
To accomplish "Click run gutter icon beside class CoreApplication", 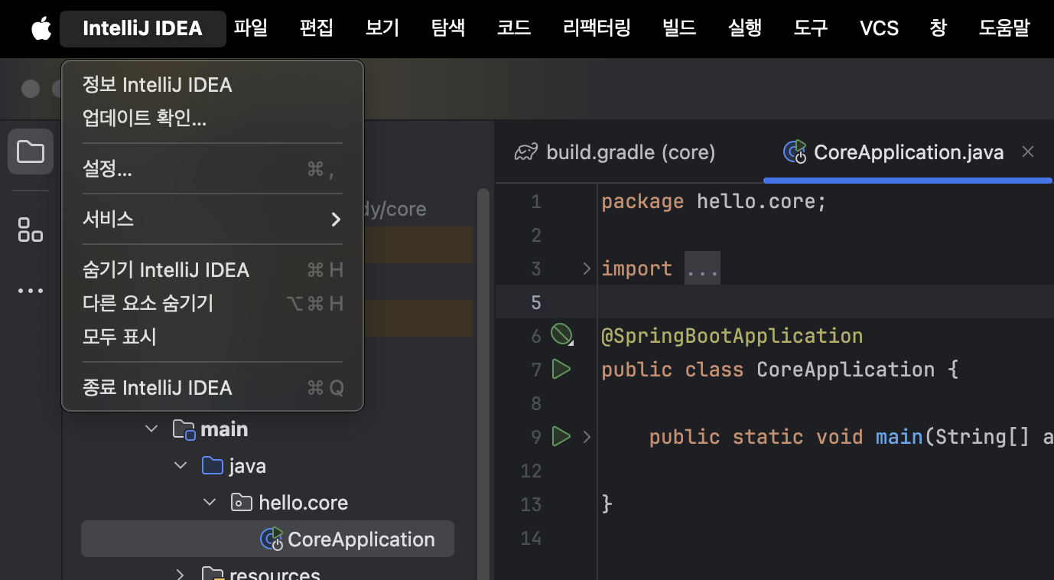I will coord(561,370).
